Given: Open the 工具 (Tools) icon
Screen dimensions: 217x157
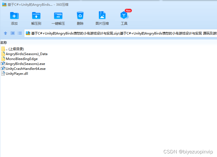Looking at the screenshot, I should [x=124, y=15].
